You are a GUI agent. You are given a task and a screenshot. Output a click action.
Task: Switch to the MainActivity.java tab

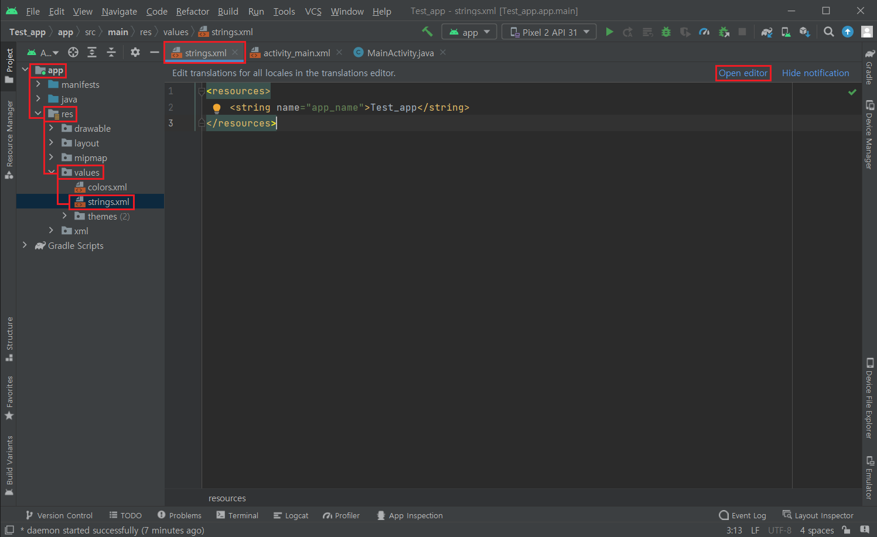401,53
